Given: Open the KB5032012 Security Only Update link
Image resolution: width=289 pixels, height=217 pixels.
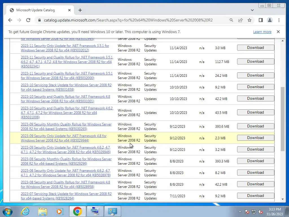Looking at the screenshot, I should pyautogui.click(x=65, y=48).
